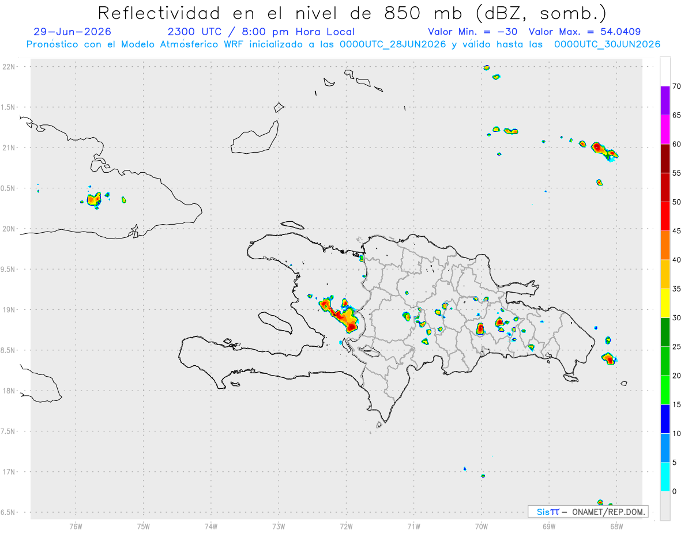Click the colorbar tick label '70'
The height and width of the screenshot is (534, 692).
coord(676,86)
